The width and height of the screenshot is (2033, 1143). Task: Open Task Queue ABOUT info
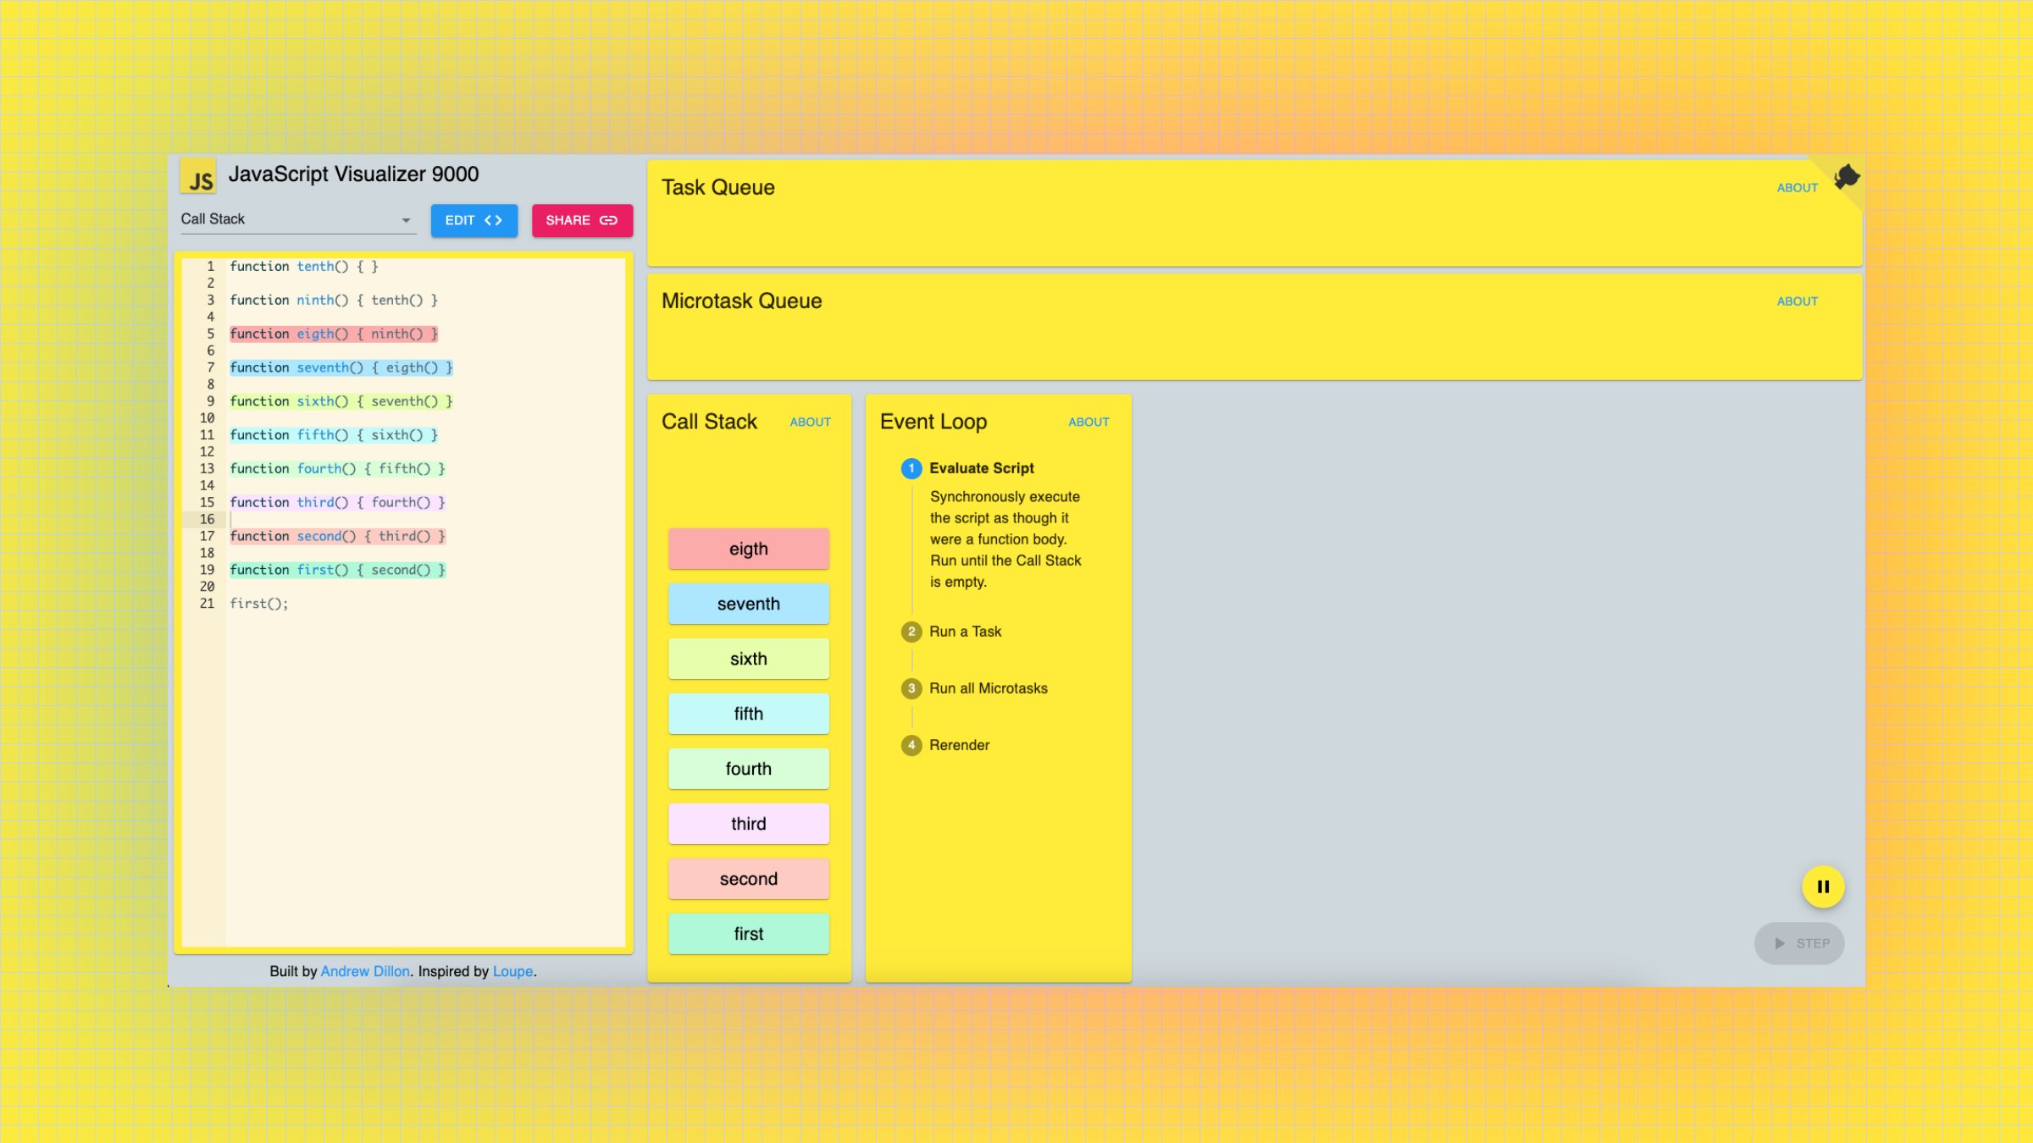[x=1797, y=188]
